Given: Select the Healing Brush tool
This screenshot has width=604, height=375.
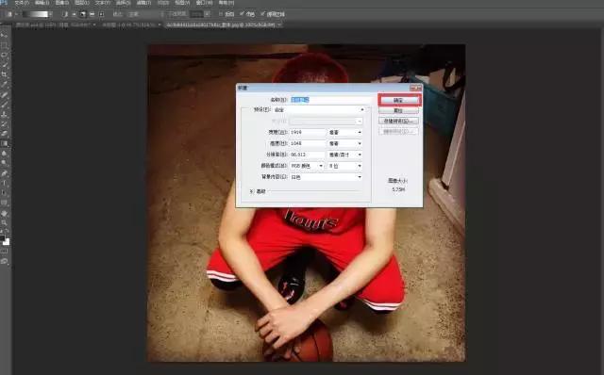Looking at the screenshot, I should click(x=5, y=94).
